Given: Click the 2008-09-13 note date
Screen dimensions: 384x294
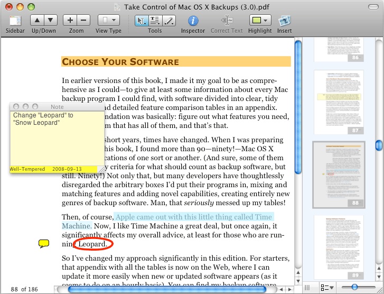Looking at the screenshot, I should coord(67,169).
